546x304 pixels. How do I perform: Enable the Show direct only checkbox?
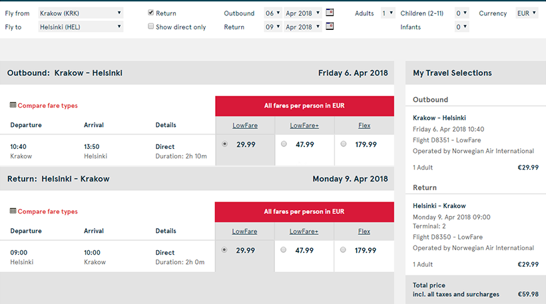pyautogui.click(x=151, y=27)
